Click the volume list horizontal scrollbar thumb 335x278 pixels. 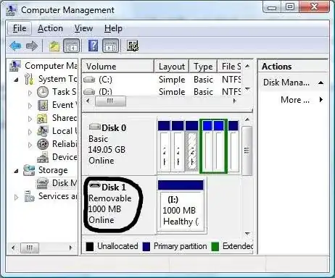110,101
